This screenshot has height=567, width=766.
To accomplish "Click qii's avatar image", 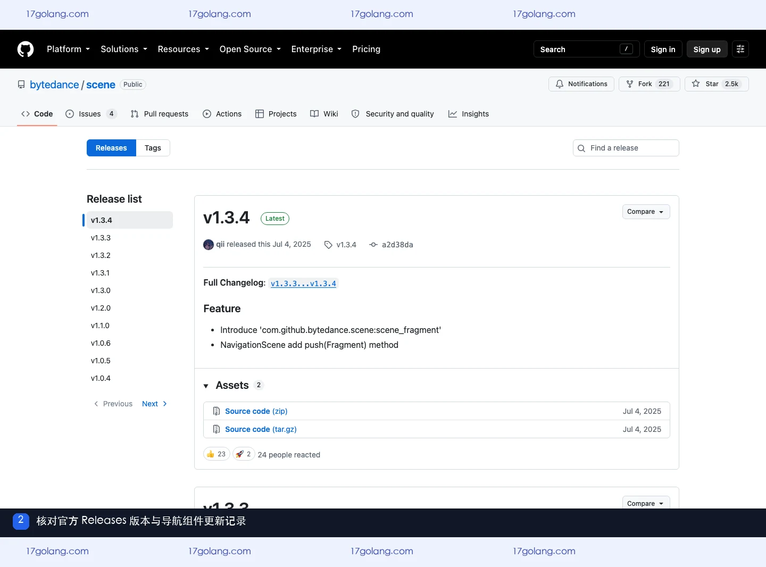I will point(209,245).
